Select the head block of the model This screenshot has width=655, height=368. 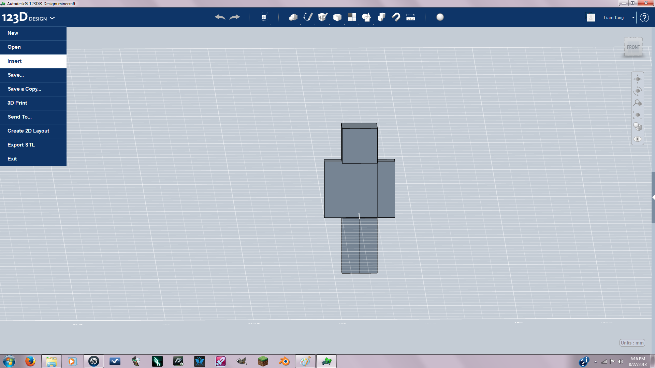coord(360,143)
